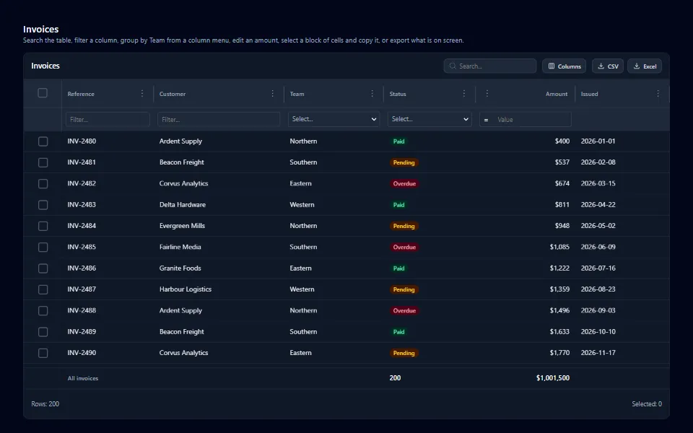The height and width of the screenshot is (433, 693).
Task: Open the Reference column menu icon
Action: coord(142,93)
